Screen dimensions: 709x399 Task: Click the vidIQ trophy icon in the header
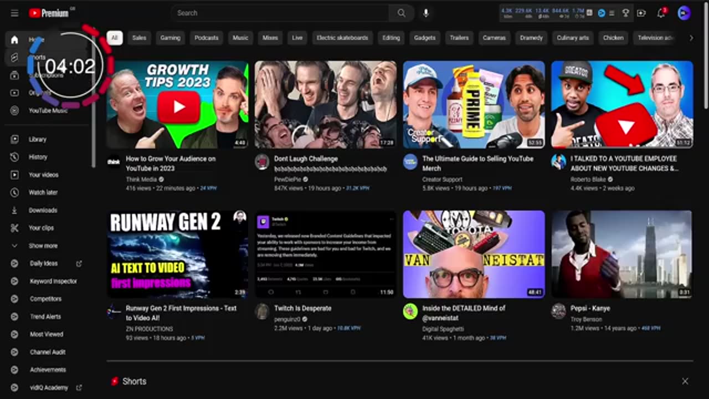(626, 13)
